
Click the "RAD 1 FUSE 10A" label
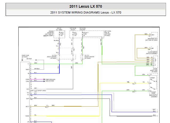[x=62, y=34]
